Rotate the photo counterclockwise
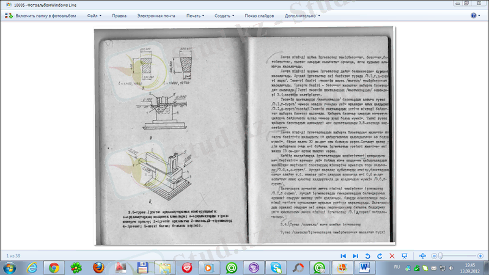This screenshot has width=489, height=275. (367, 255)
